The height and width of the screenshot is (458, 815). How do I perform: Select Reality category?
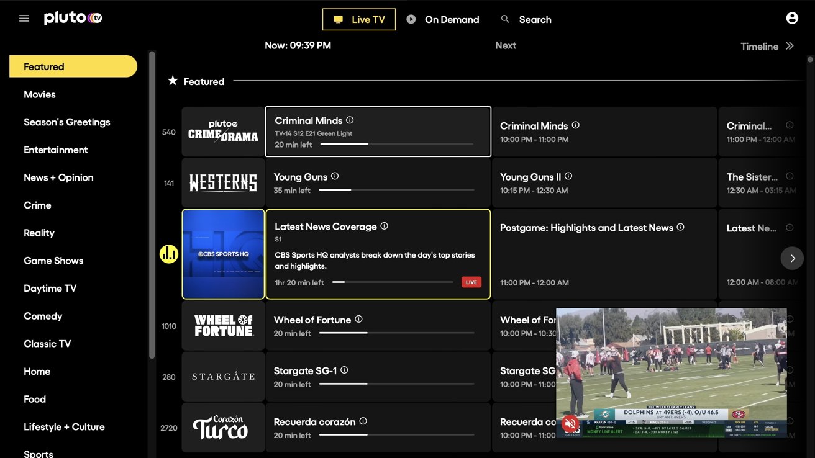click(39, 233)
